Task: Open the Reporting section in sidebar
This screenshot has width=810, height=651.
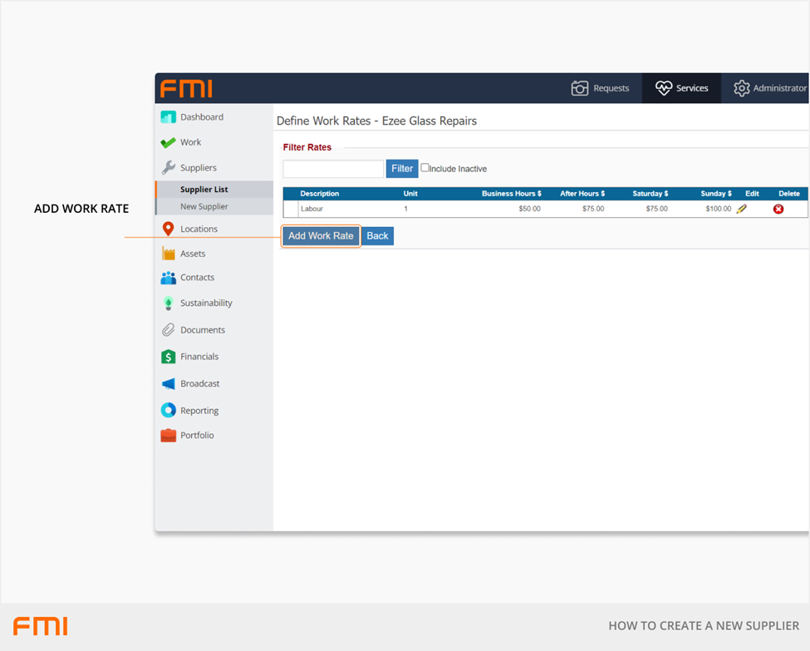Action: tap(199, 411)
